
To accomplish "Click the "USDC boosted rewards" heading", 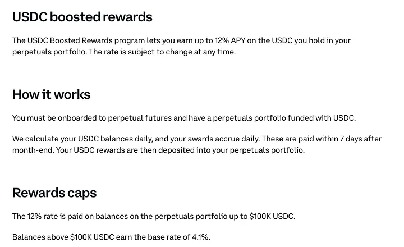I will point(82,17).
